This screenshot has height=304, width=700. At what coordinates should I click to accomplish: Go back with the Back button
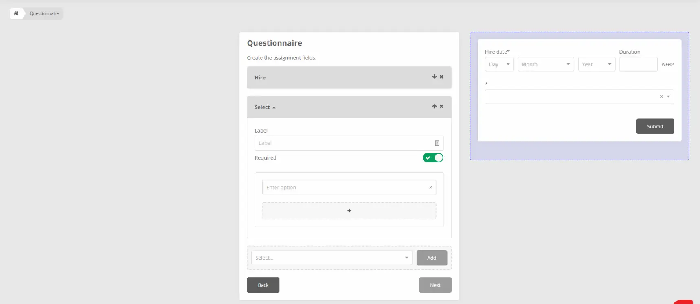tap(263, 285)
